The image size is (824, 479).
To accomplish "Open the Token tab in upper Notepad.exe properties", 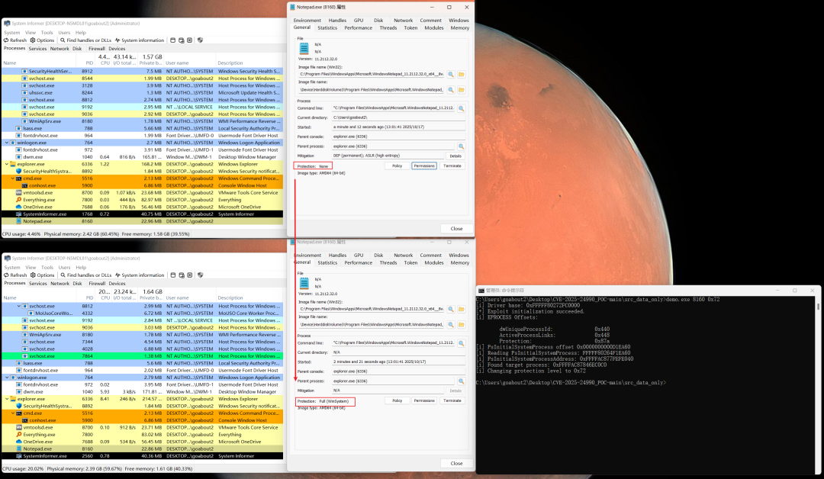I will pos(410,27).
